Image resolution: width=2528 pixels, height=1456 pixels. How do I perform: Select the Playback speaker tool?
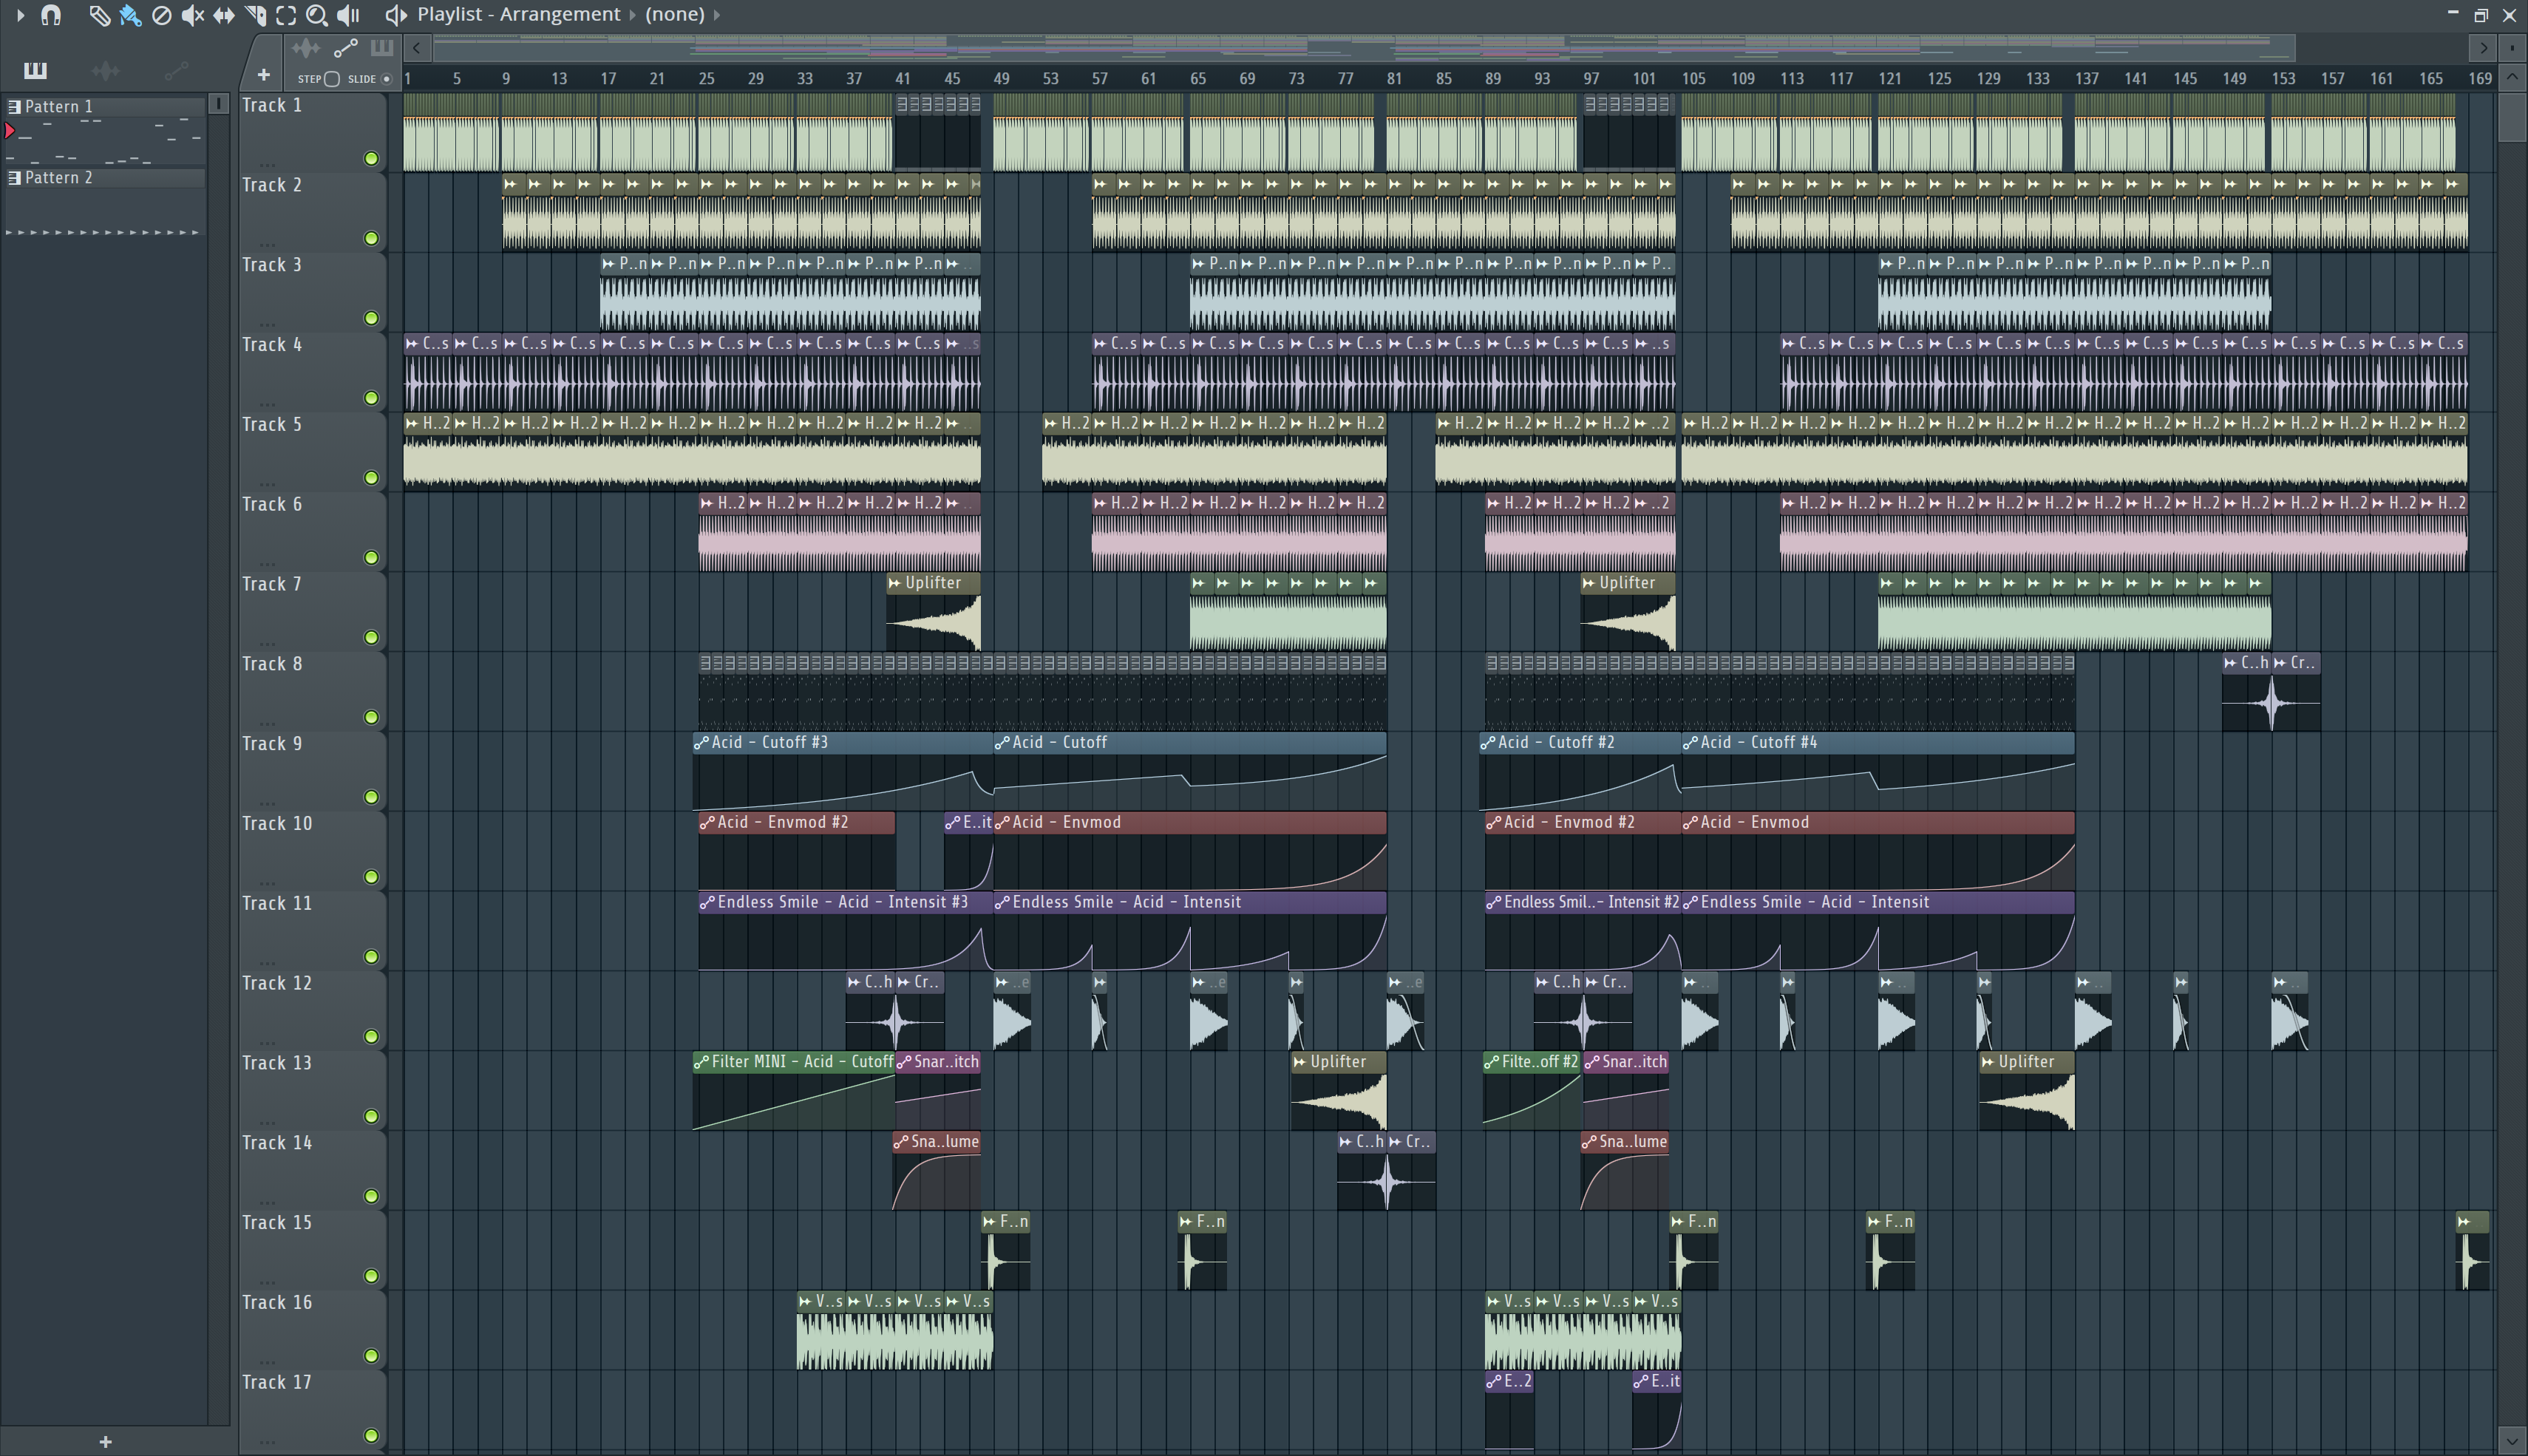click(x=348, y=15)
